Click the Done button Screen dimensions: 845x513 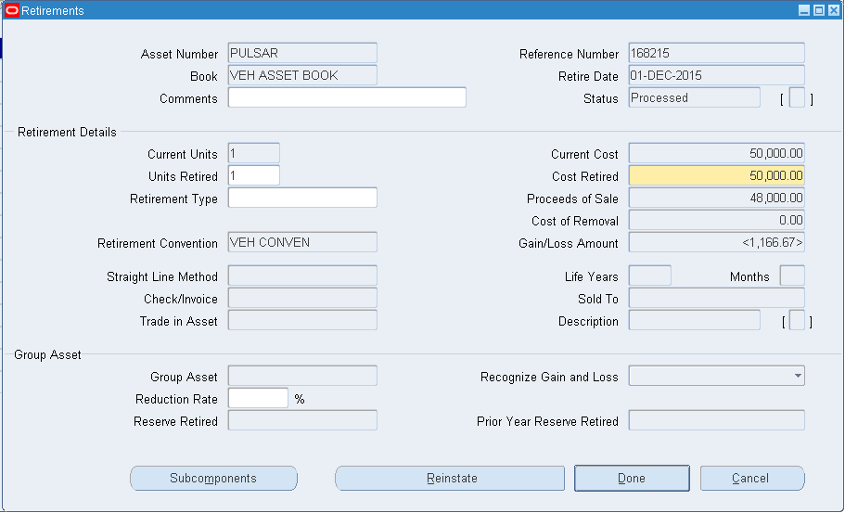click(632, 479)
